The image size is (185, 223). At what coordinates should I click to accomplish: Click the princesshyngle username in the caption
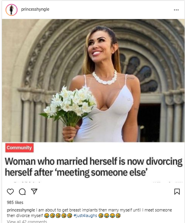click(x=21, y=210)
